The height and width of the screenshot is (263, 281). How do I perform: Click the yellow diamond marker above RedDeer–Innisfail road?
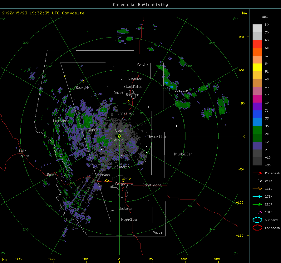(x=128, y=102)
